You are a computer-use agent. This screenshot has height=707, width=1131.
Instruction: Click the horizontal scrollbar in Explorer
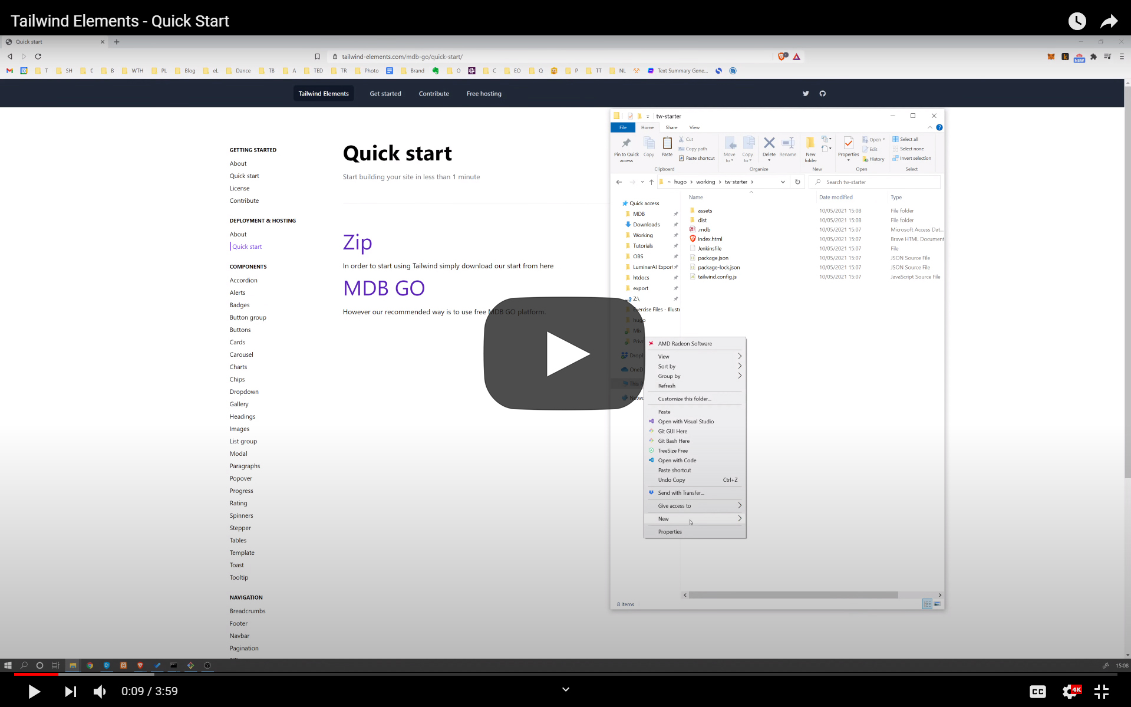(793, 595)
